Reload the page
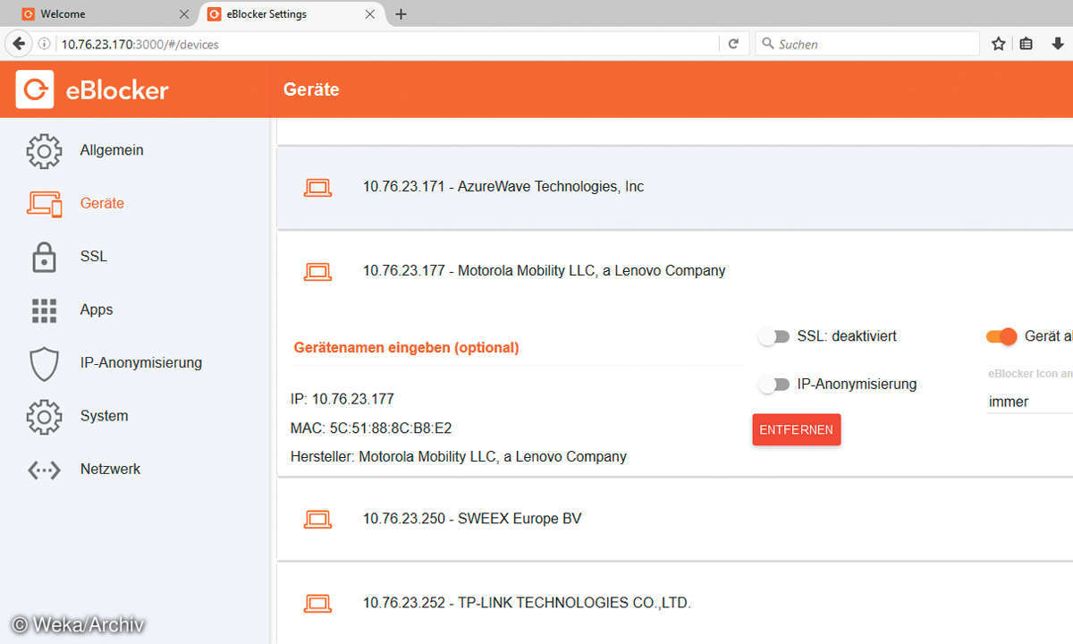 click(733, 44)
